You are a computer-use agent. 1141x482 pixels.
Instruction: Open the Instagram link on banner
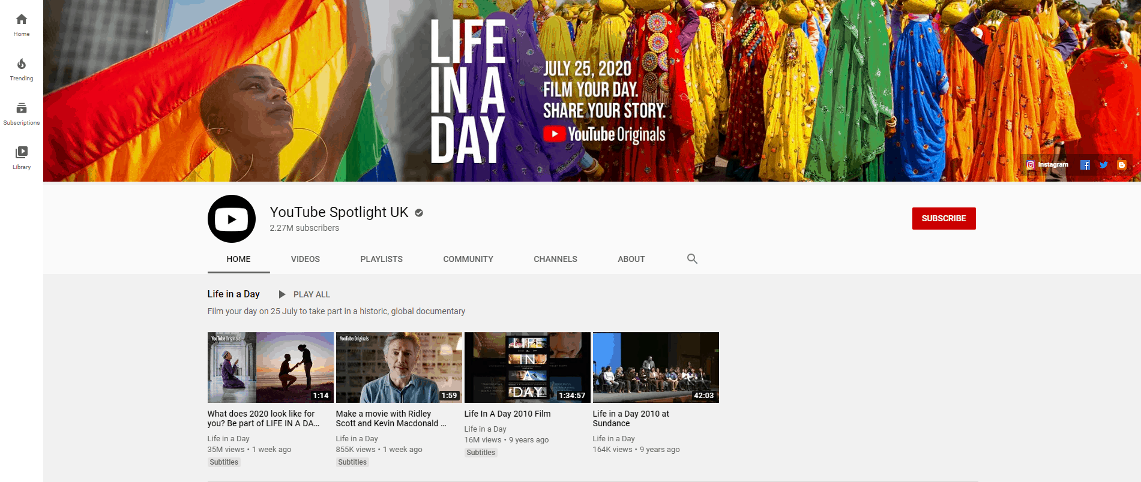pyautogui.click(x=1047, y=165)
